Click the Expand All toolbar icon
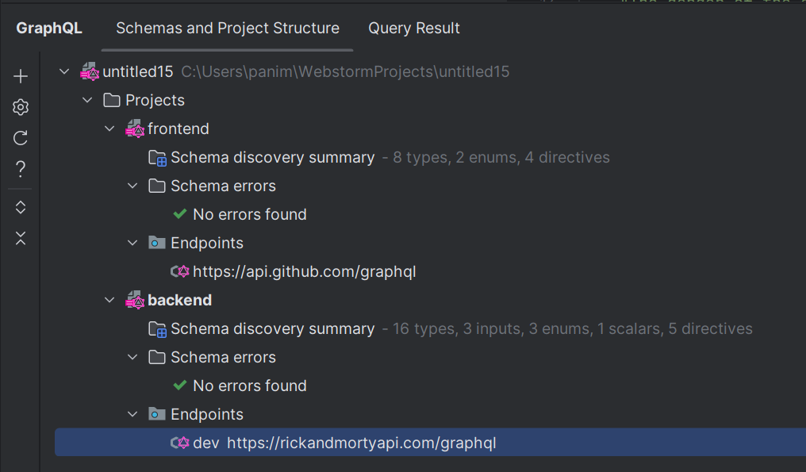Screen dimensions: 806x472 coord(21,207)
